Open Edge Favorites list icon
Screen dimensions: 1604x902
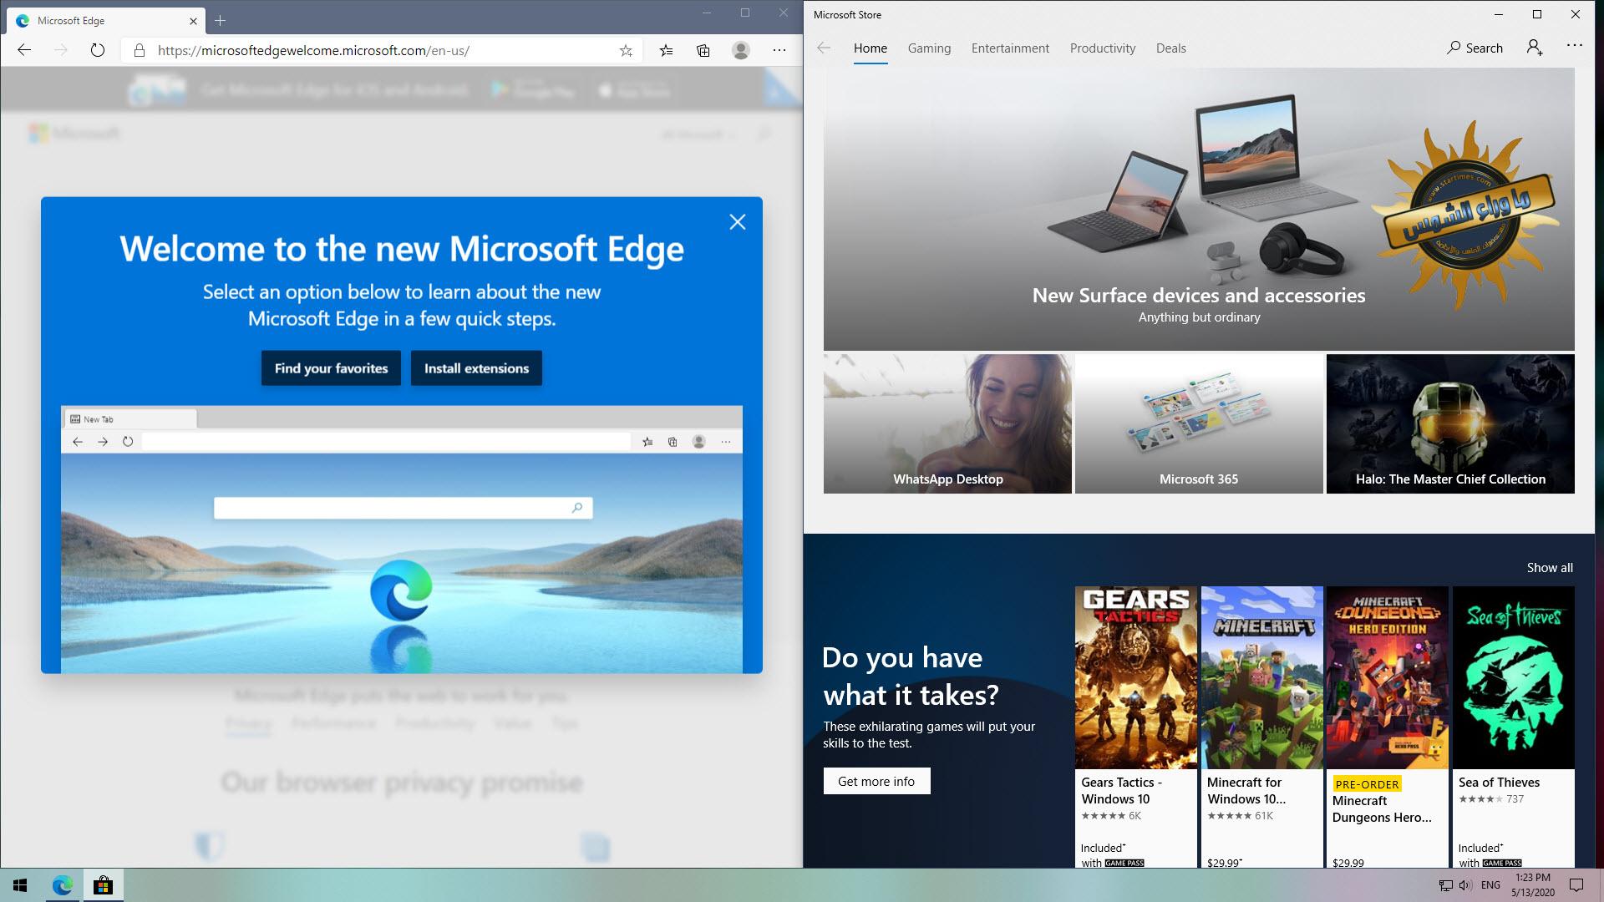[x=666, y=50]
